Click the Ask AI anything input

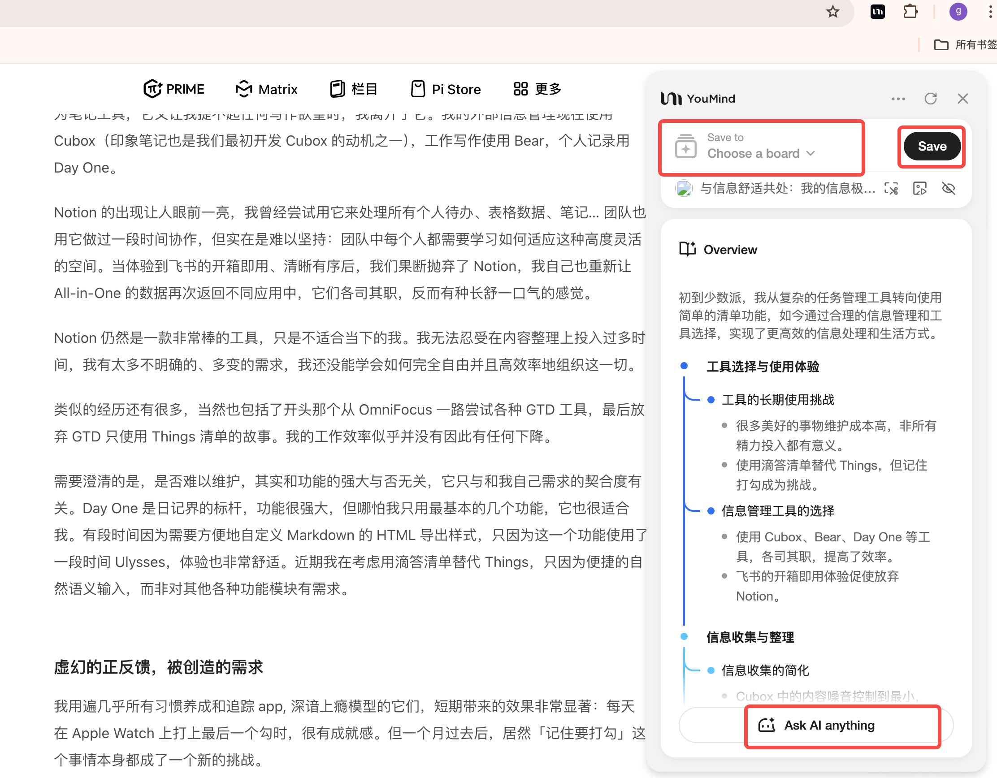(x=816, y=725)
